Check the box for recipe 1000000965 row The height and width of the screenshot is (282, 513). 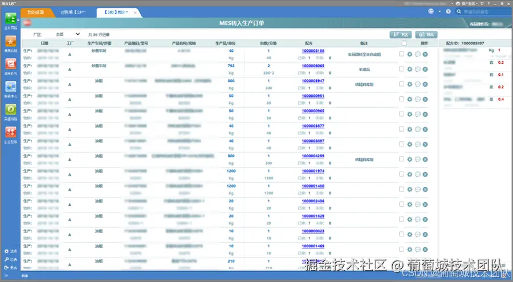[401, 114]
